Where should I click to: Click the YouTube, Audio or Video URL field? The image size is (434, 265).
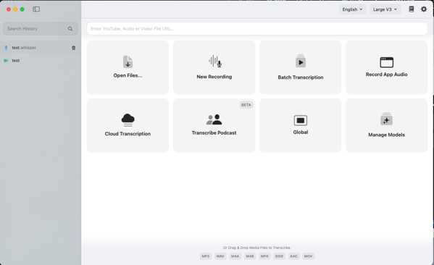click(x=257, y=29)
